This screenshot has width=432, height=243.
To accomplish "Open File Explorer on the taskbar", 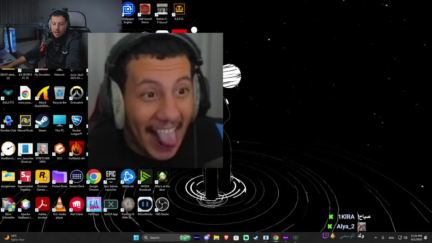I will point(216,238).
